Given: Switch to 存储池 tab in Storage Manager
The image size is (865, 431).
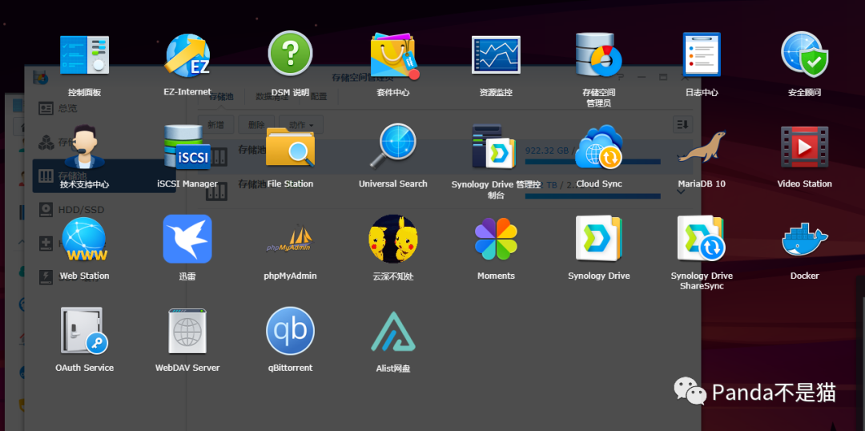Looking at the screenshot, I should pyautogui.click(x=221, y=97).
